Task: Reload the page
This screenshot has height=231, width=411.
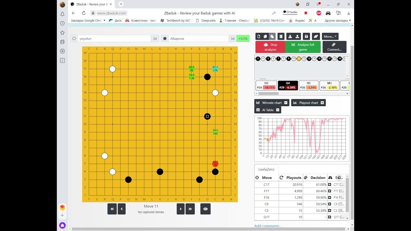Action: 84,13
